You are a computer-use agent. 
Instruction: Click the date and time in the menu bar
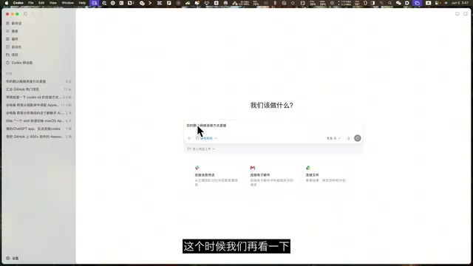[x=460, y=3]
